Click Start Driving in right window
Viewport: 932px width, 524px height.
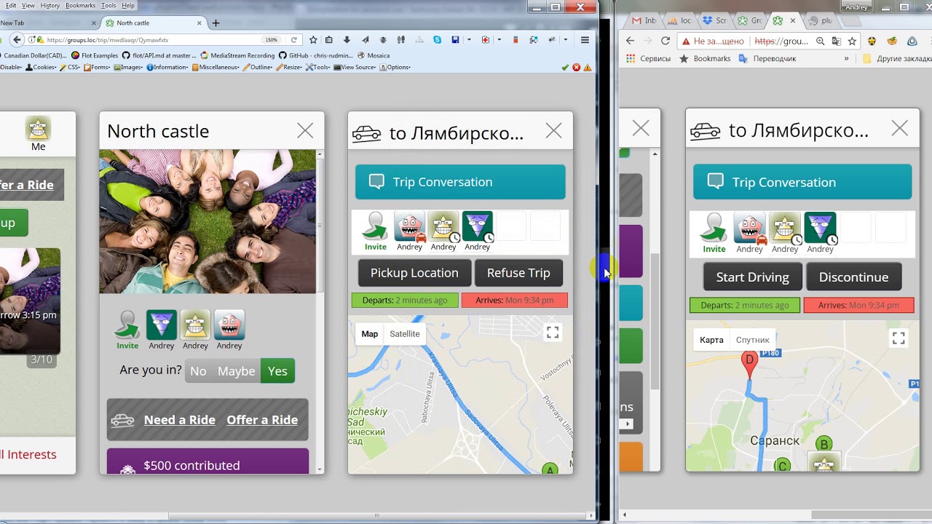pos(753,277)
